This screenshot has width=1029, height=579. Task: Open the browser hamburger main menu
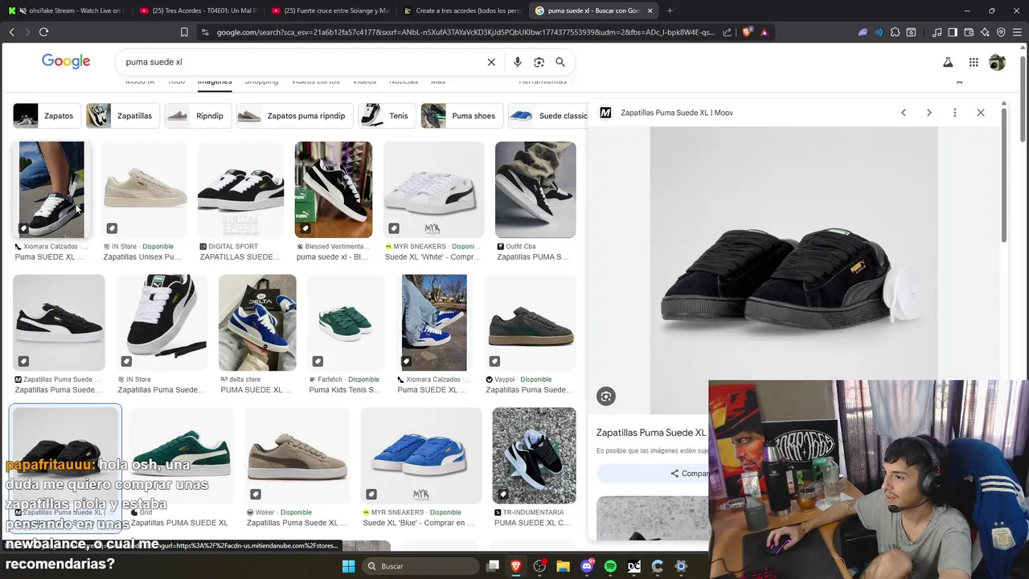[1017, 32]
